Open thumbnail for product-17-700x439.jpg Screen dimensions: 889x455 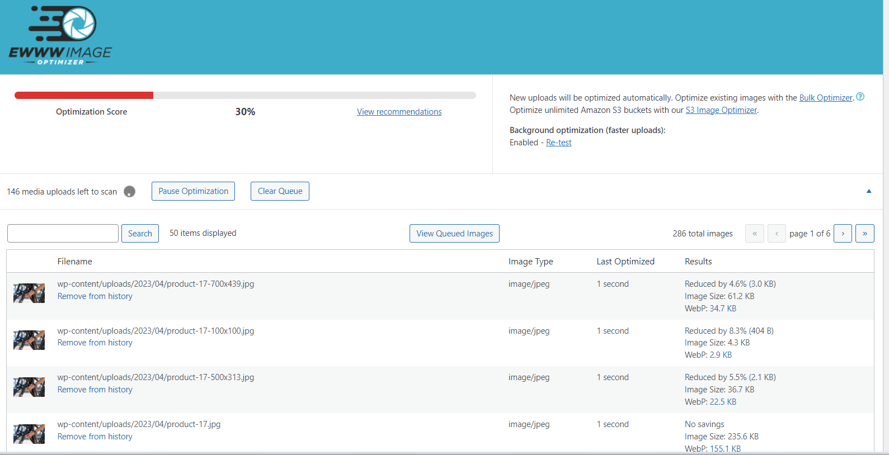(x=29, y=293)
